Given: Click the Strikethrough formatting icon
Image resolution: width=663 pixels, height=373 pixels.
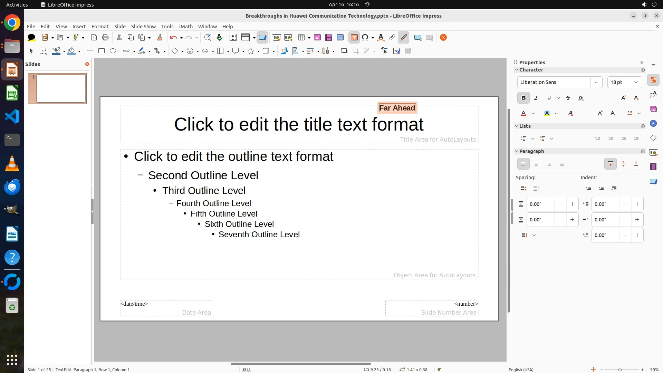Looking at the screenshot, I should pyautogui.click(x=568, y=98).
